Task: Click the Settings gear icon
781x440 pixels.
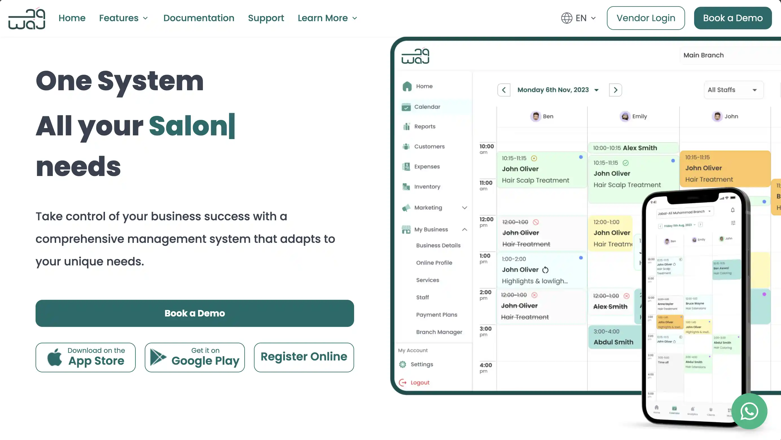Action: 403,364
